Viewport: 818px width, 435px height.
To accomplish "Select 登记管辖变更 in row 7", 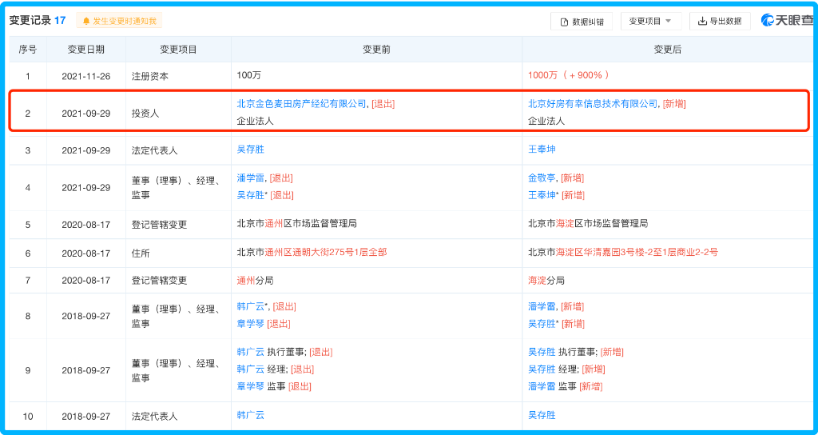I will [159, 281].
